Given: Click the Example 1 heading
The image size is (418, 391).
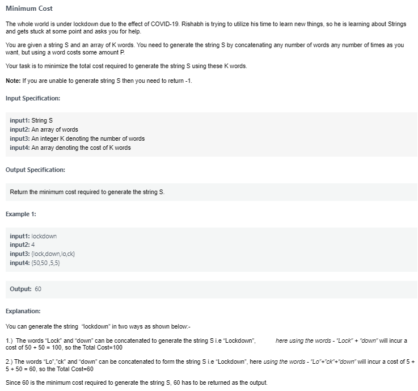Looking at the screenshot, I should pos(21,214).
